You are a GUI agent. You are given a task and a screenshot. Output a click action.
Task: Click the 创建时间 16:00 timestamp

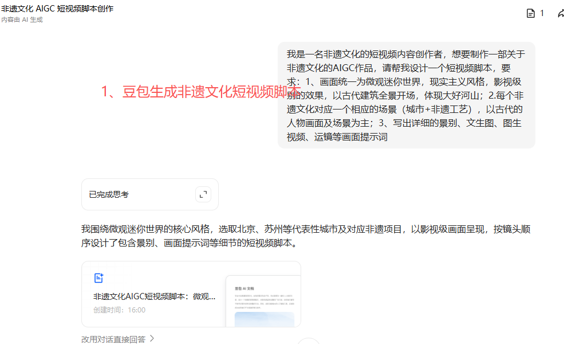pos(118,310)
